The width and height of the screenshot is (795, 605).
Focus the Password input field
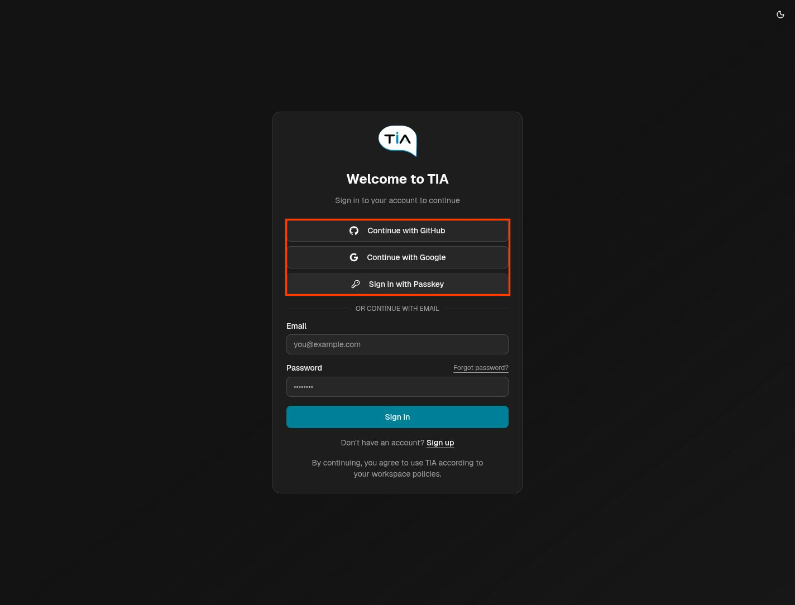[397, 387]
